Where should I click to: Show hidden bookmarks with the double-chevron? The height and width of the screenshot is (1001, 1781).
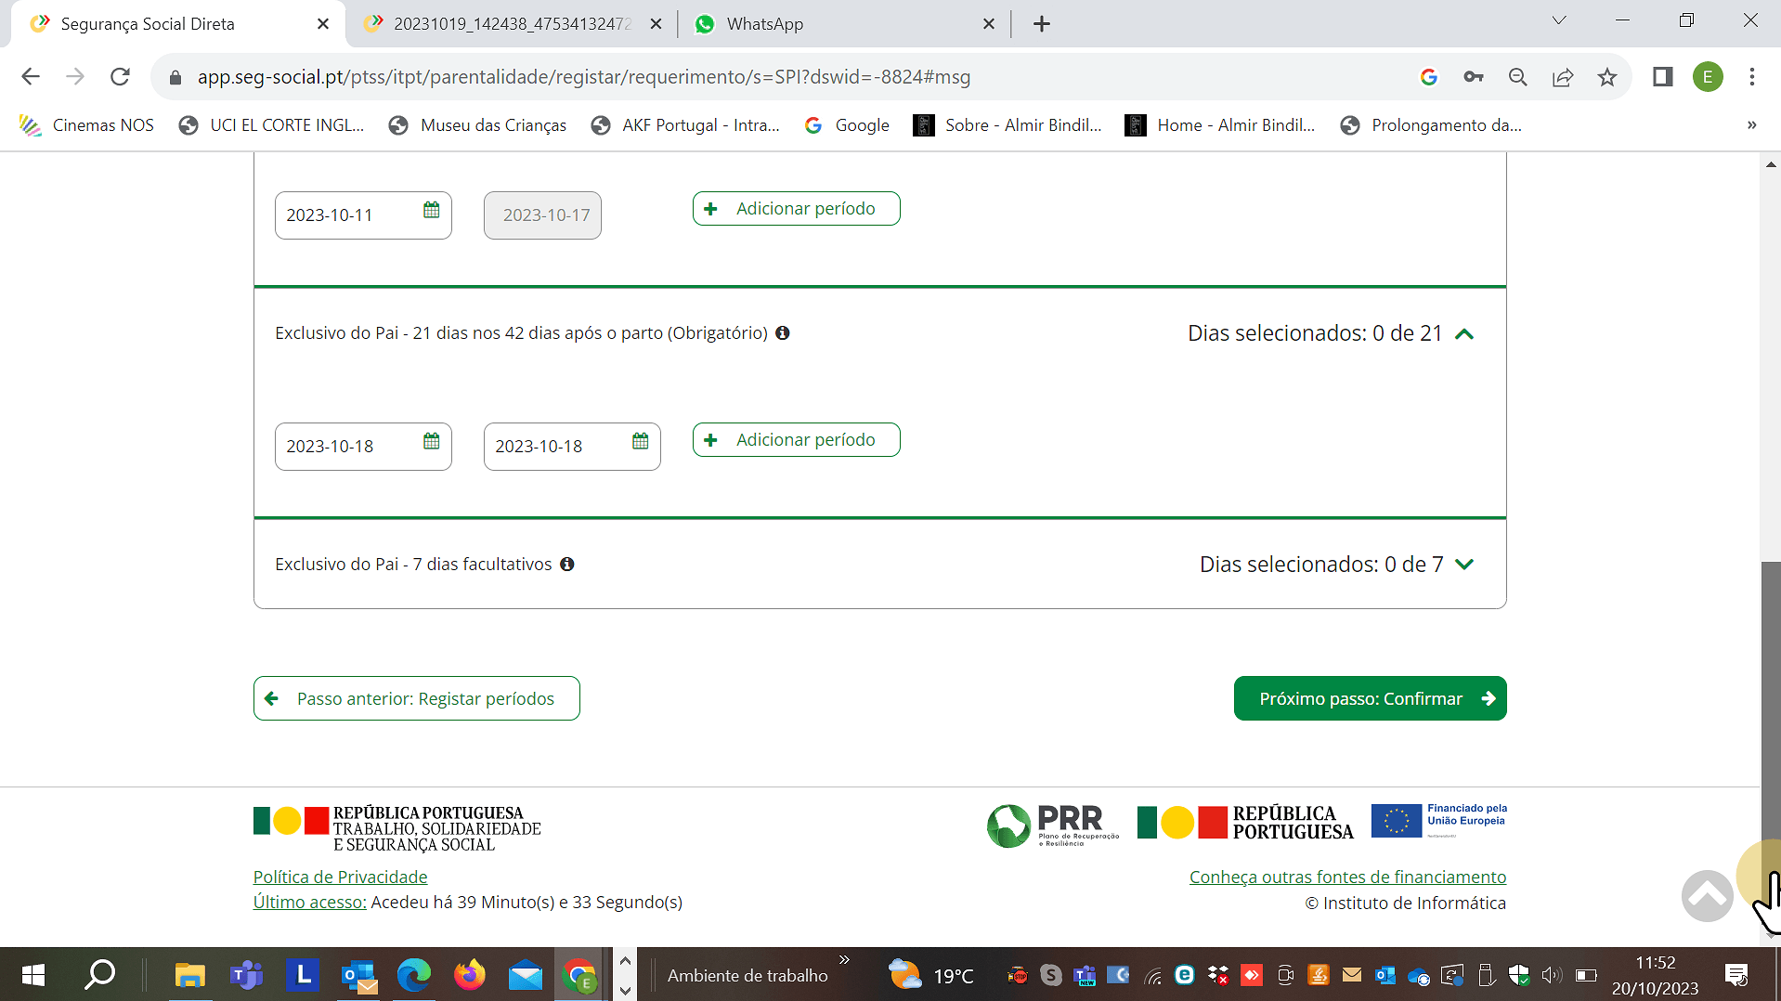coord(1751,125)
